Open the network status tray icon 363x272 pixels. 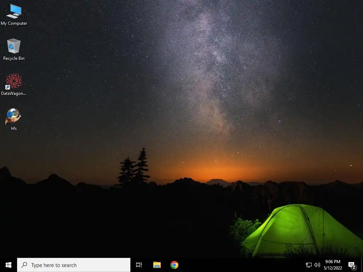[x=309, y=265]
